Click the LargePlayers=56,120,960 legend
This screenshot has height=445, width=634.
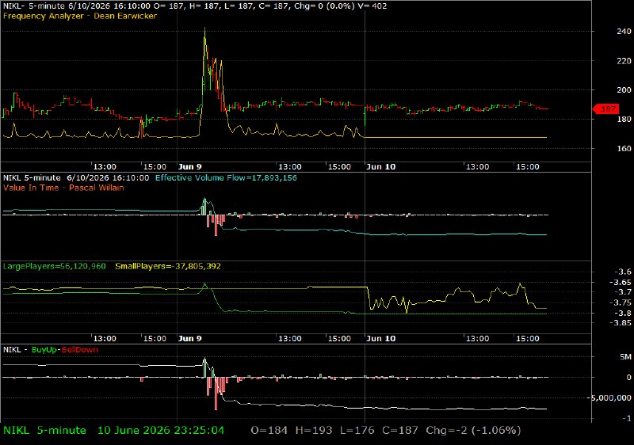coord(54,267)
